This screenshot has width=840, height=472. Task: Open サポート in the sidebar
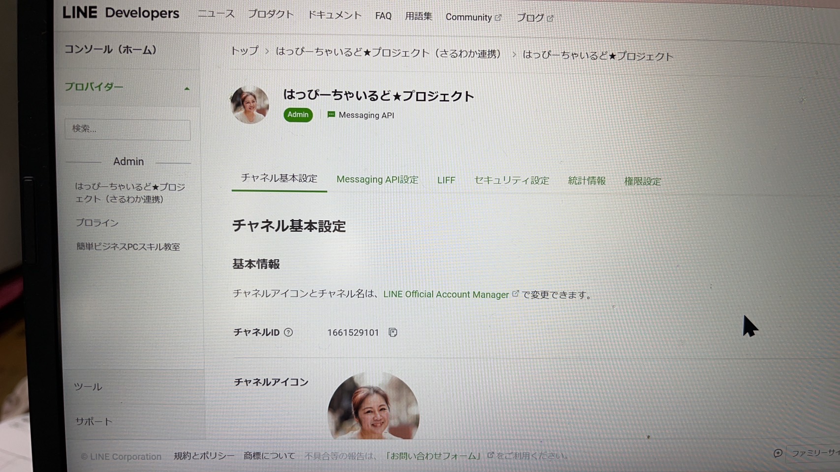[x=94, y=421]
